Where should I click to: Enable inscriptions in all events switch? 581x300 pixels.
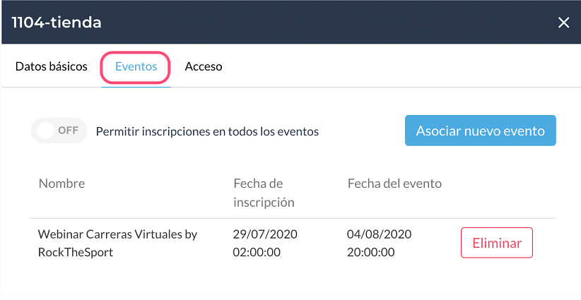[59, 131]
